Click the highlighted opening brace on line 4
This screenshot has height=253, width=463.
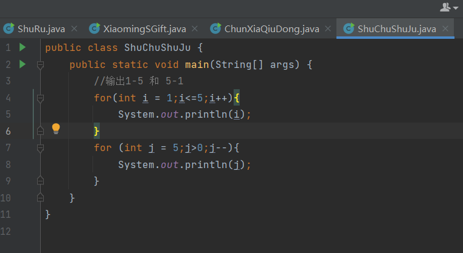(x=237, y=98)
